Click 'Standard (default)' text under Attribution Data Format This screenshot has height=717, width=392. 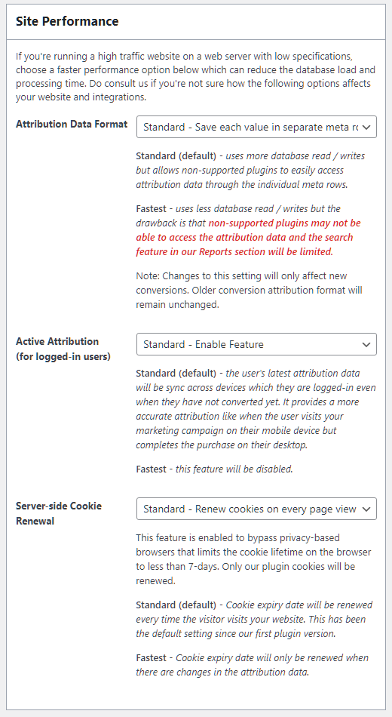pos(176,156)
